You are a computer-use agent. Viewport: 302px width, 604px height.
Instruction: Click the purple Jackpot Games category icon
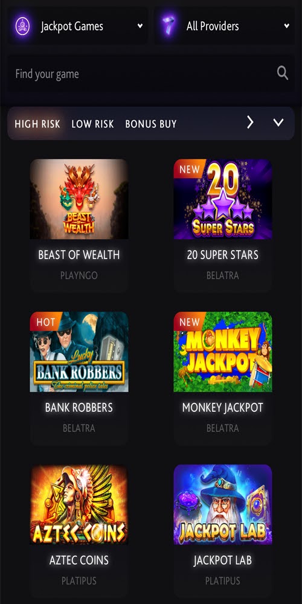[23, 26]
